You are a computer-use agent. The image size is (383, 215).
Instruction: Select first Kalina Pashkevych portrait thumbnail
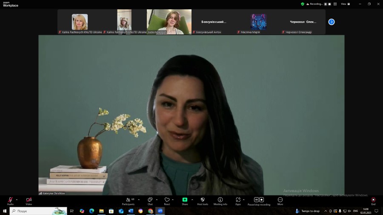point(80,22)
